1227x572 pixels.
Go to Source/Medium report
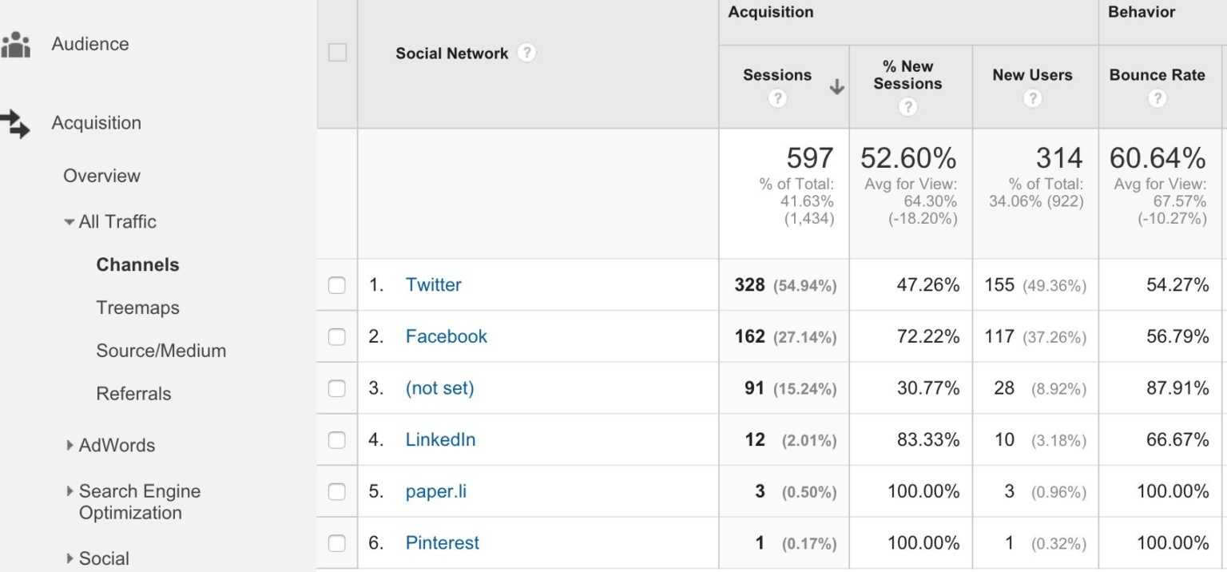coord(161,351)
